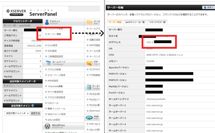215x133 pixels.
Task: Click the PHP logo icon
Action: [x=89, y=117]
